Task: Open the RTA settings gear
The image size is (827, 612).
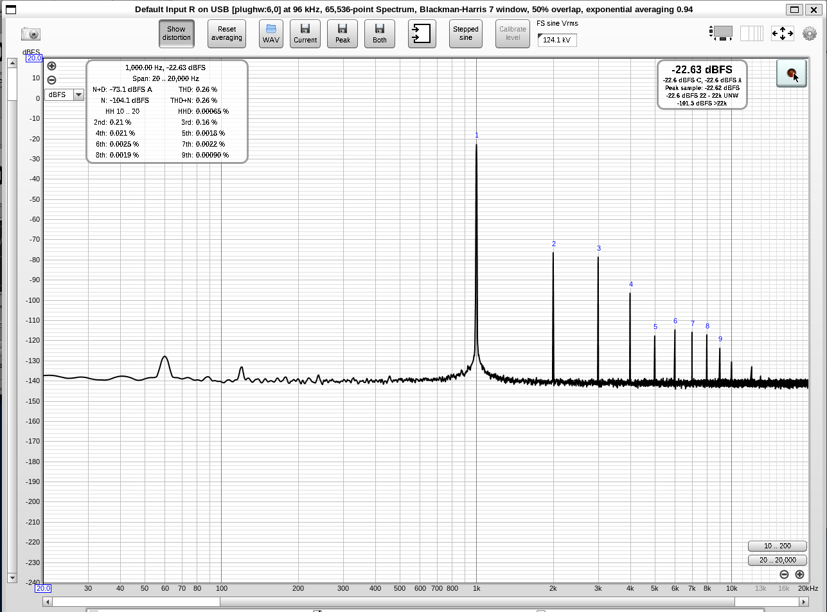Action: tap(809, 33)
